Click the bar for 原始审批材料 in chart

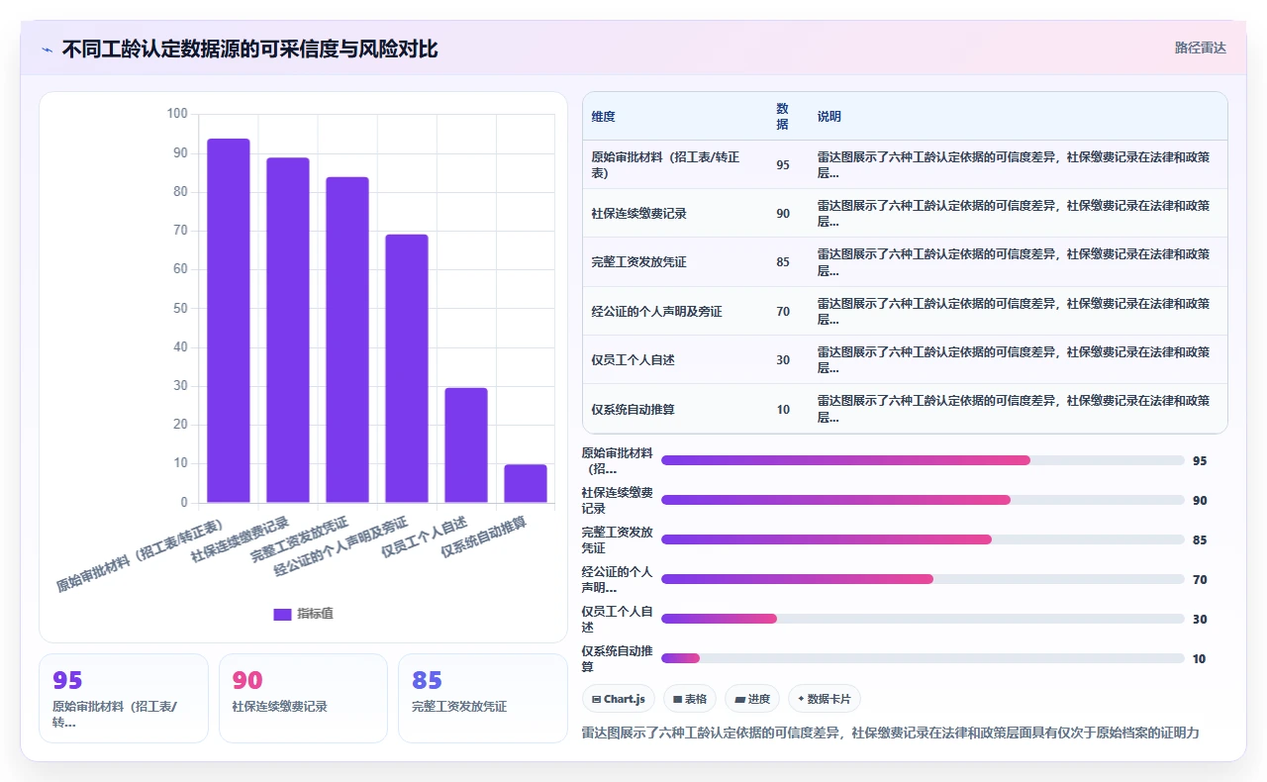coord(229,321)
